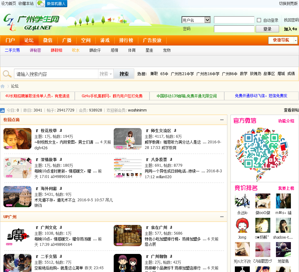Open 海外同窗 forum thumbnail
This screenshot has width=299, height=272.
17,197
